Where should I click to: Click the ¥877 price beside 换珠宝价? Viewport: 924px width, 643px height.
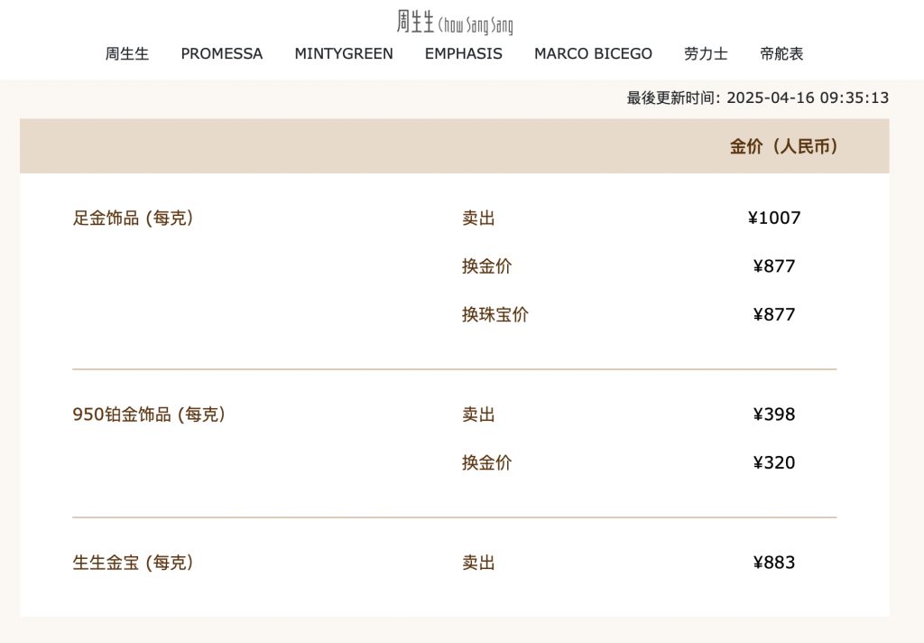click(774, 314)
